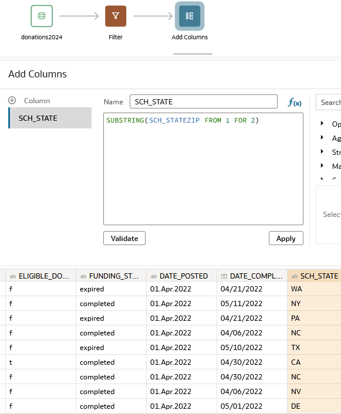341x414 pixels.
Task: Click the ab type icon of DATE_POSTED column
Action: point(154,276)
